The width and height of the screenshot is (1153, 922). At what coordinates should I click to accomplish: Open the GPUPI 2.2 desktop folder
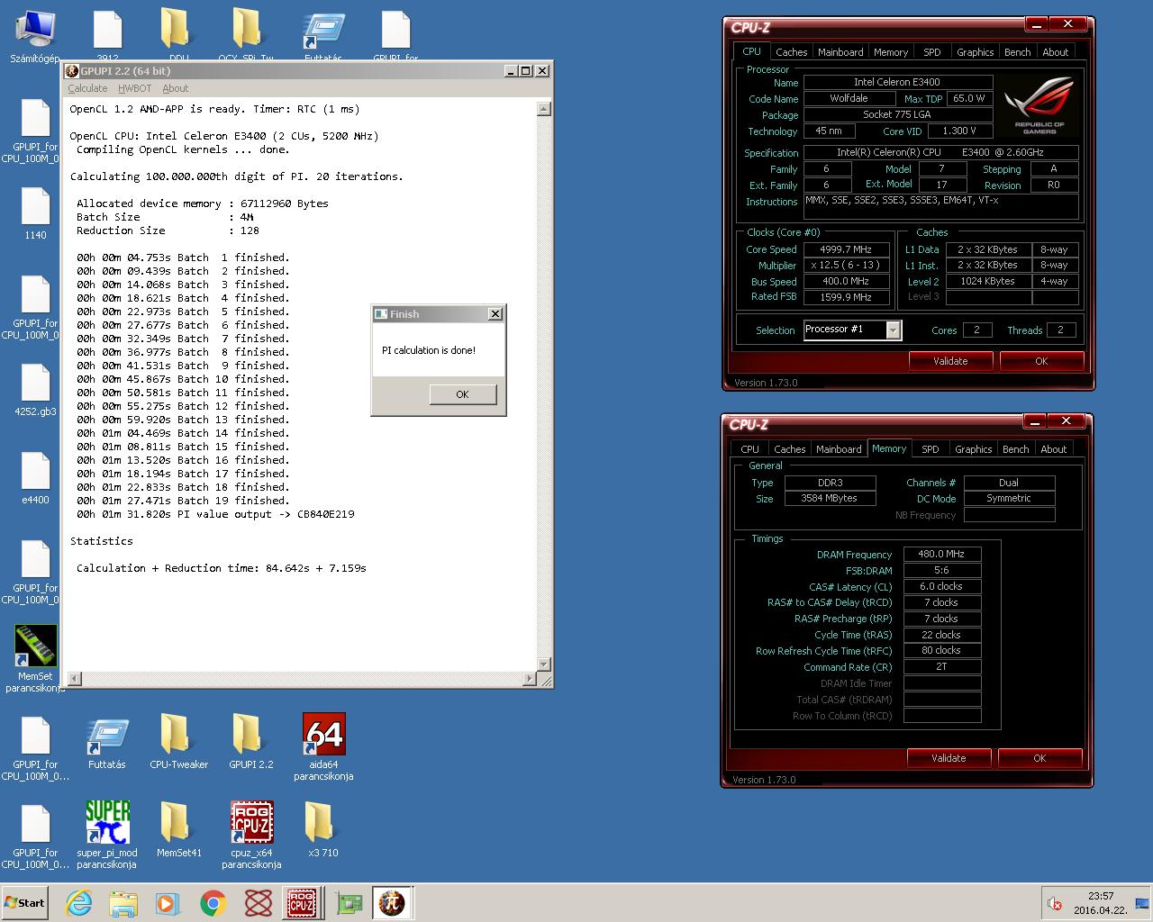(x=250, y=742)
